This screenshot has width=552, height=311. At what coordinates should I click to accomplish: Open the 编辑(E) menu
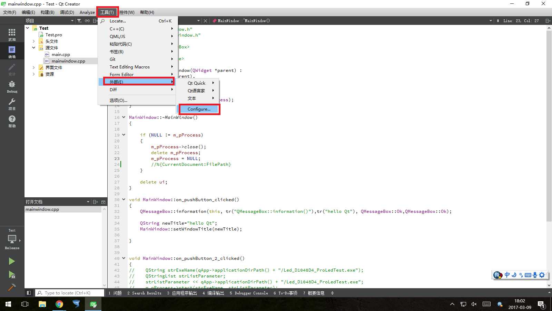28,12
